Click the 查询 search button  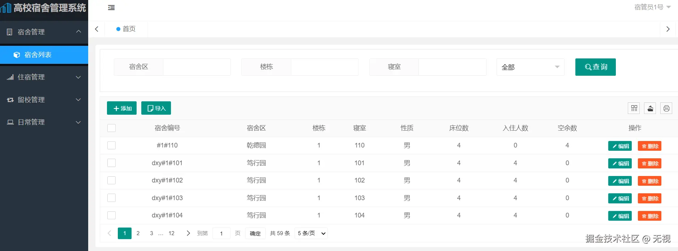[596, 67]
